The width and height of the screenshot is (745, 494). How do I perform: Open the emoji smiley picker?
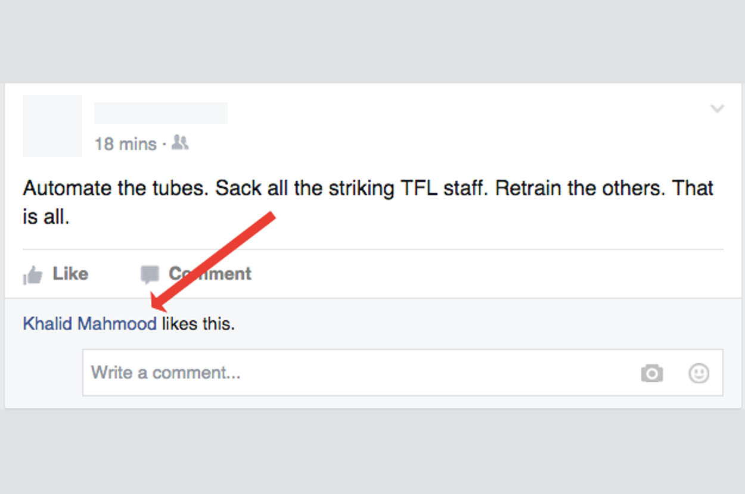(699, 373)
